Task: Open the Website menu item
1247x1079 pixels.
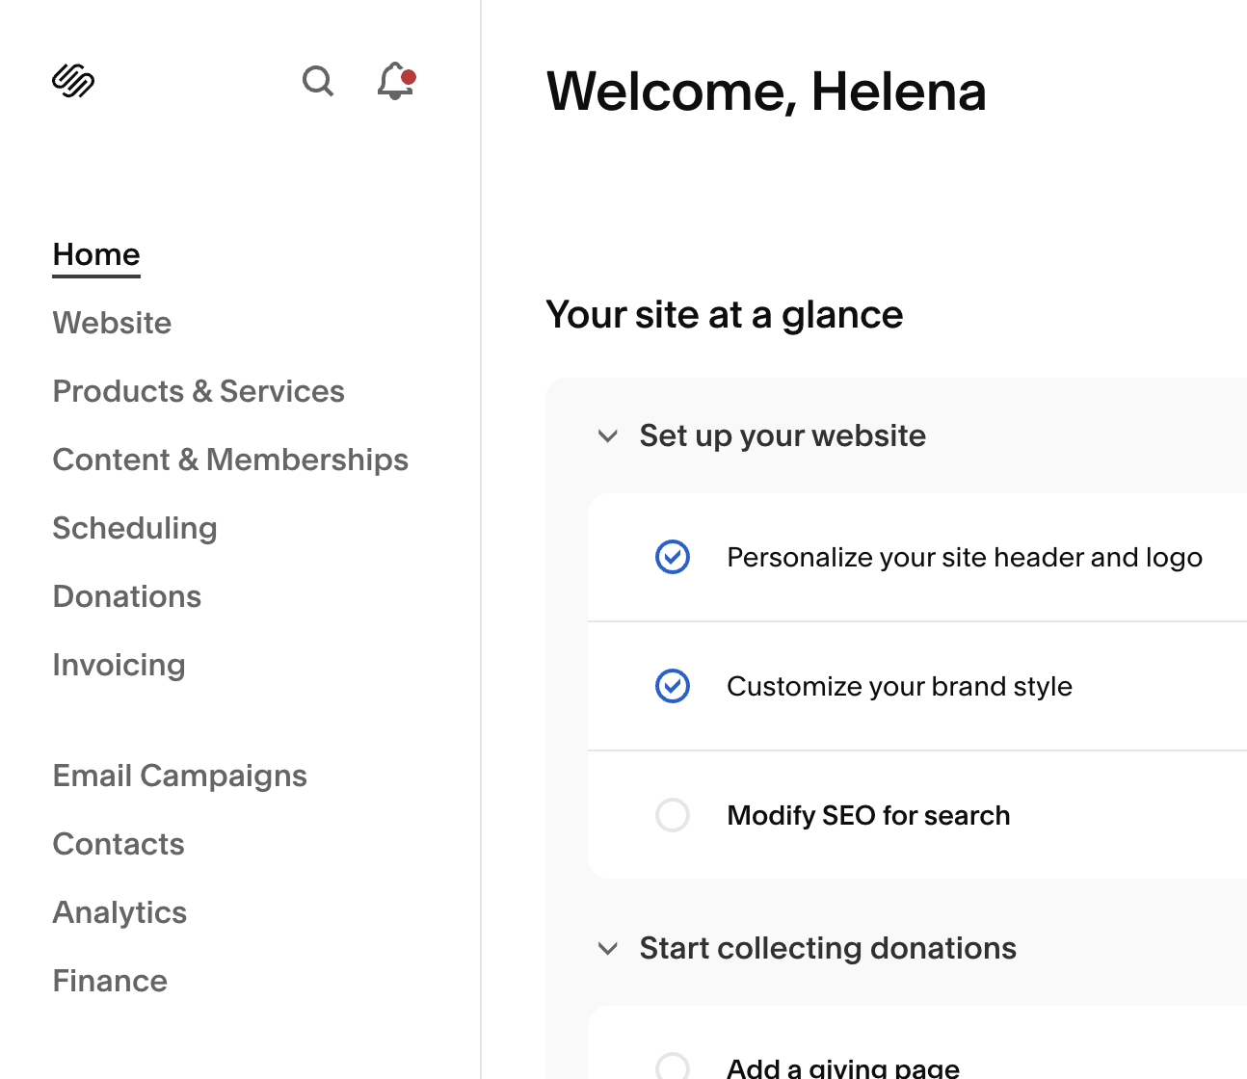Action: tap(112, 323)
